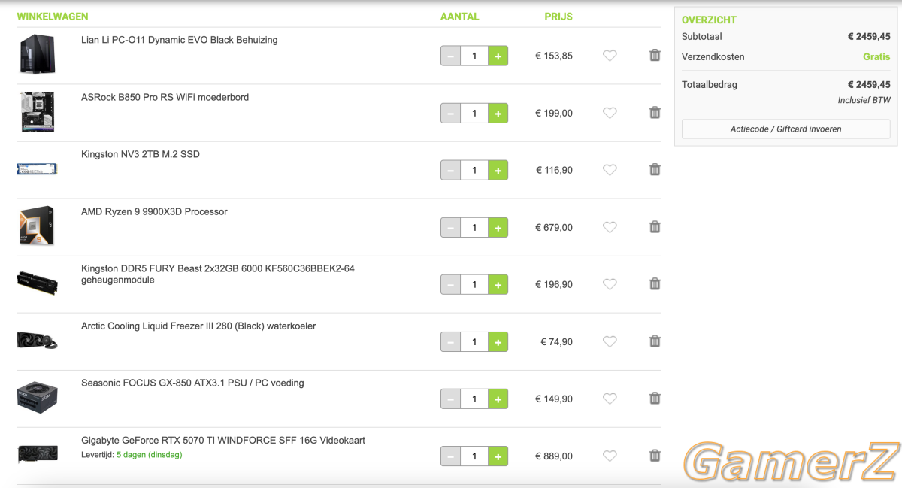This screenshot has height=488, width=902.
Task: Click the Totaalbedrag € 2459,45 amount
Action: [x=869, y=85]
